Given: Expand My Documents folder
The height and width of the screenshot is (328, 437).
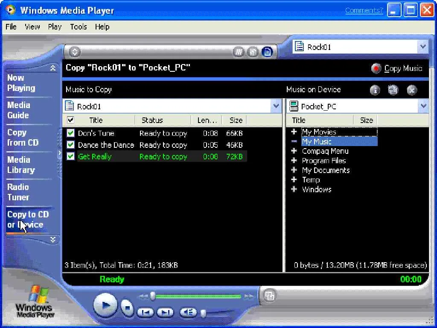Looking at the screenshot, I should pyautogui.click(x=294, y=170).
